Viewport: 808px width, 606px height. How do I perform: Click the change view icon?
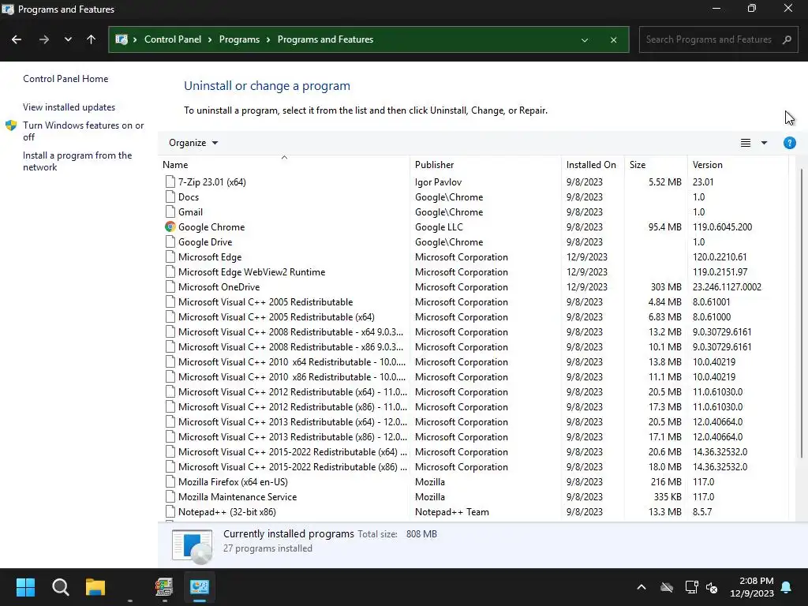click(x=745, y=144)
